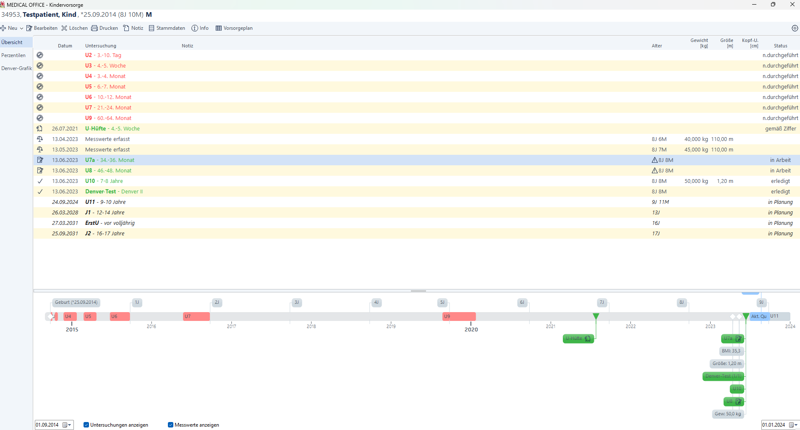The image size is (800, 430).
Task: Select the U11 - 9-10 Jahre row
Action: click(x=416, y=202)
